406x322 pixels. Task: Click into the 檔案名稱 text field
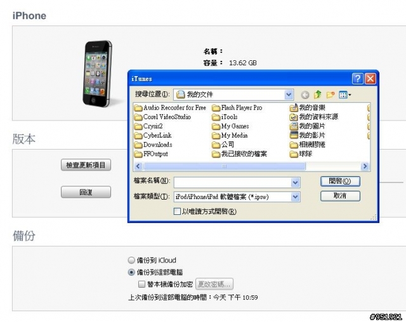[233, 183]
